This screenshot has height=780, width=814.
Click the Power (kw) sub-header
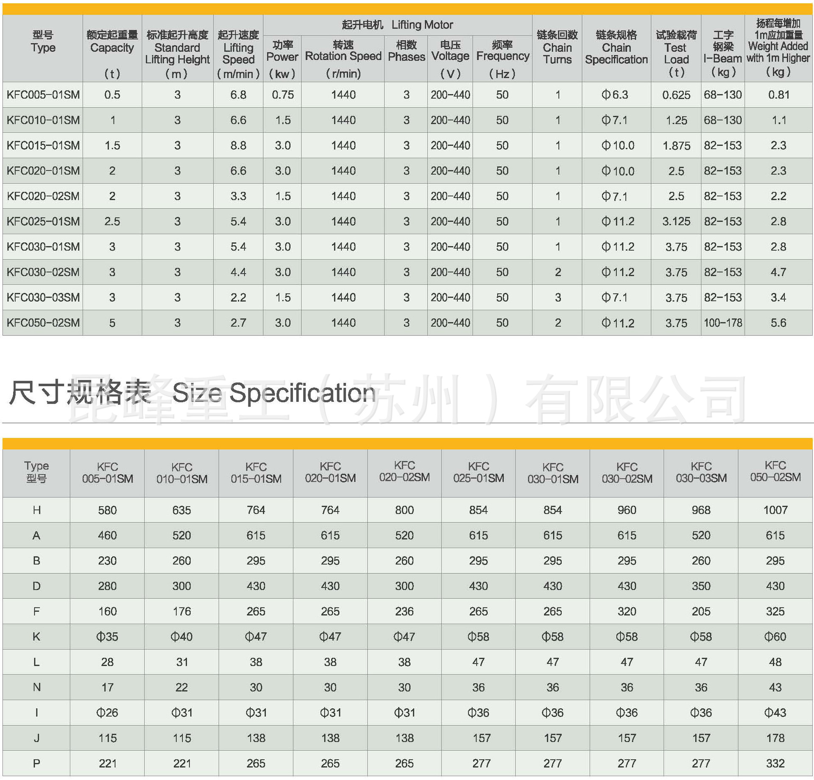pyautogui.click(x=282, y=58)
